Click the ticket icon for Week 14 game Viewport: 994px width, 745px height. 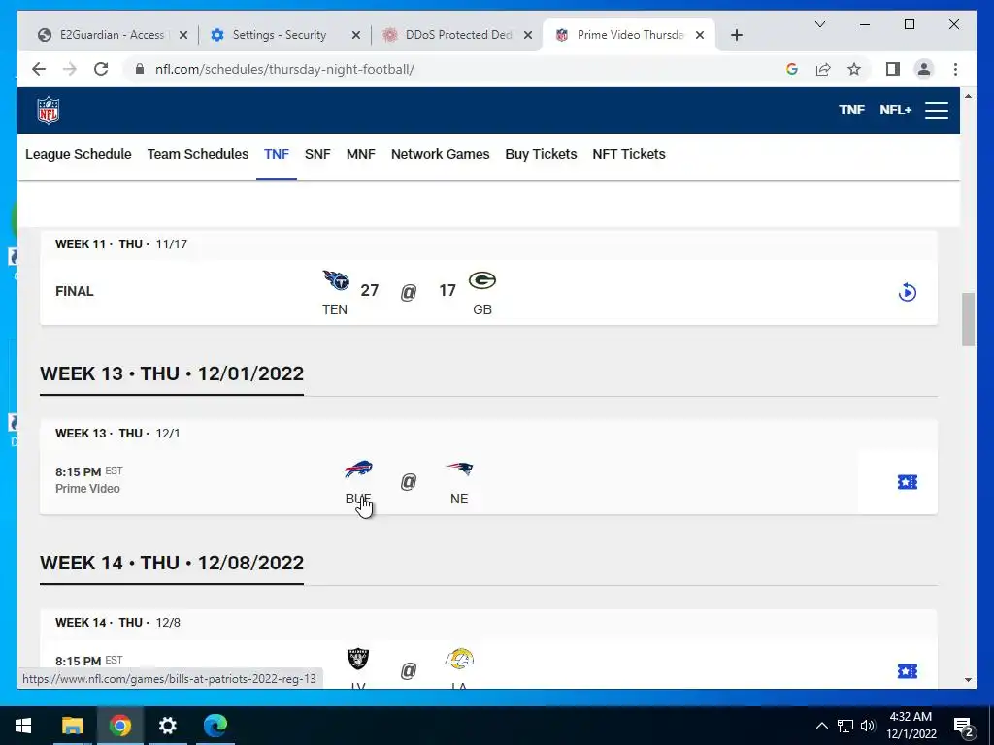[x=908, y=671]
